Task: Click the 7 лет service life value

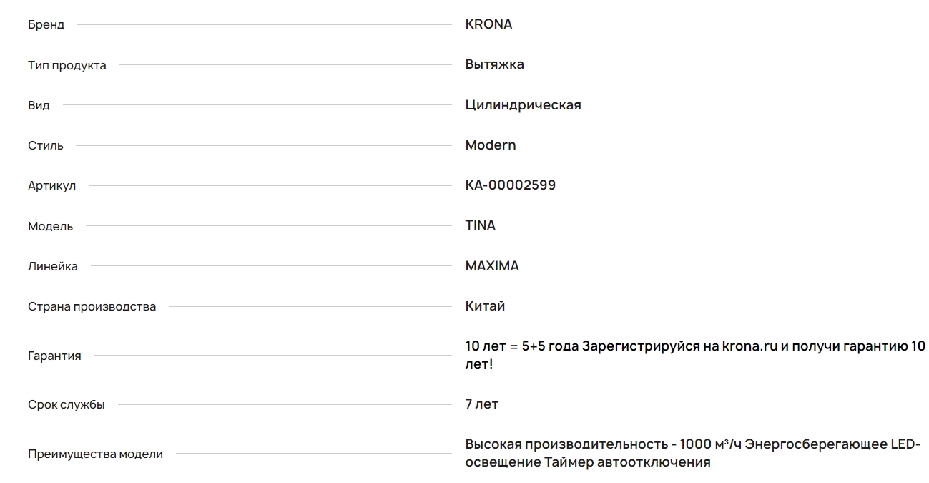Action: (481, 404)
